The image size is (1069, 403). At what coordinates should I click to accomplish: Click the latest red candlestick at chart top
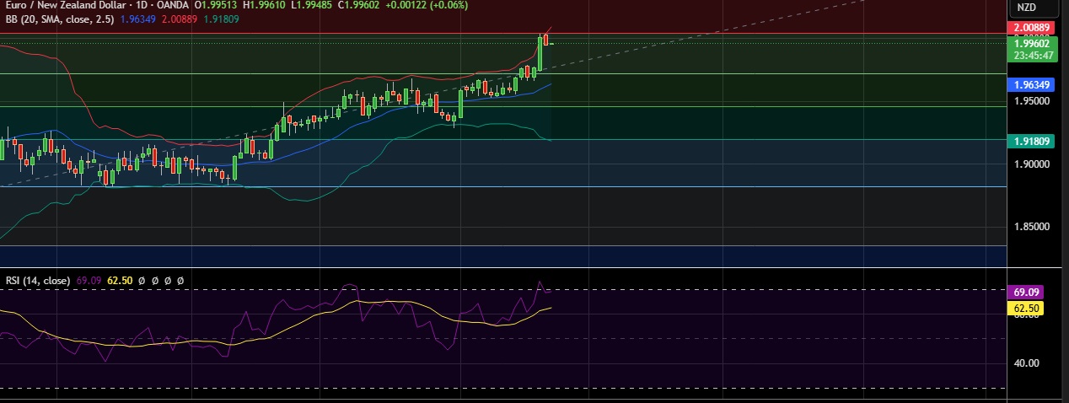click(546, 39)
